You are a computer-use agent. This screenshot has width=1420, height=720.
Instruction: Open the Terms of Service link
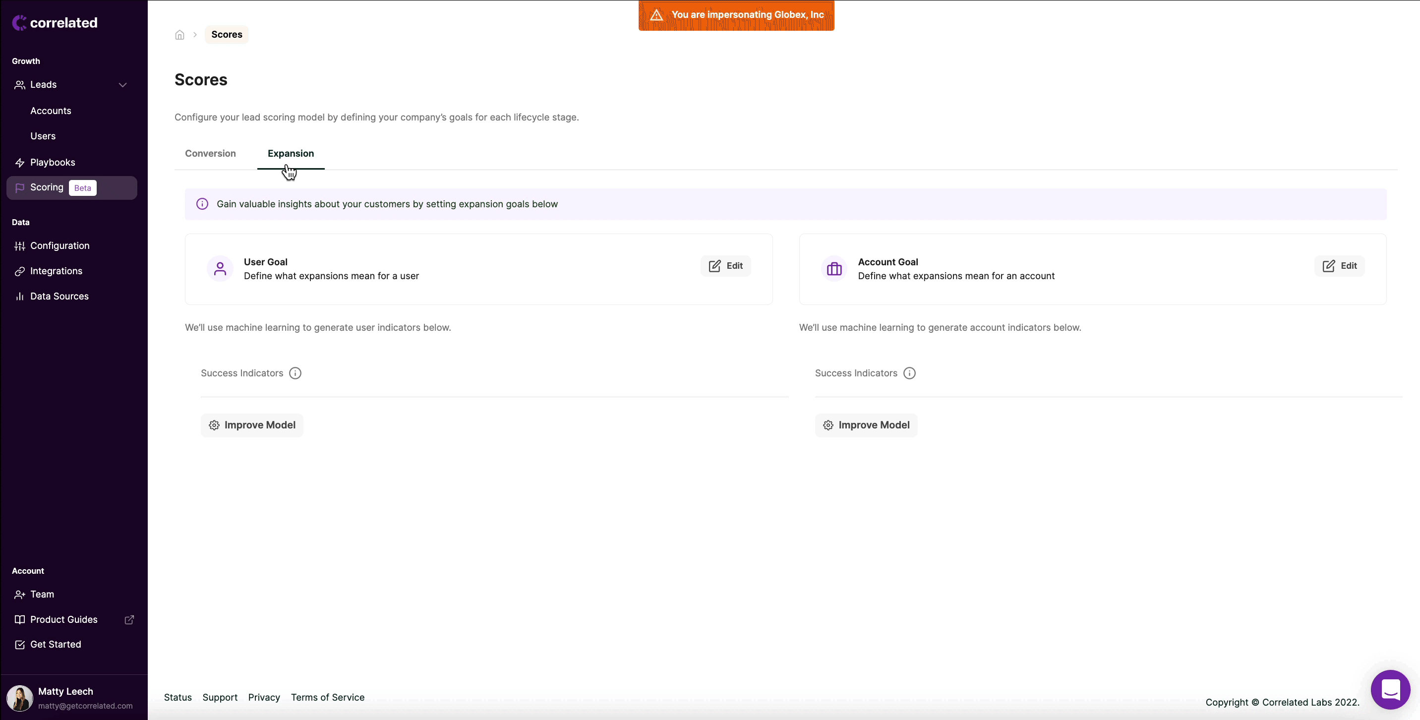pyautogui.click(x=328, y=697)
